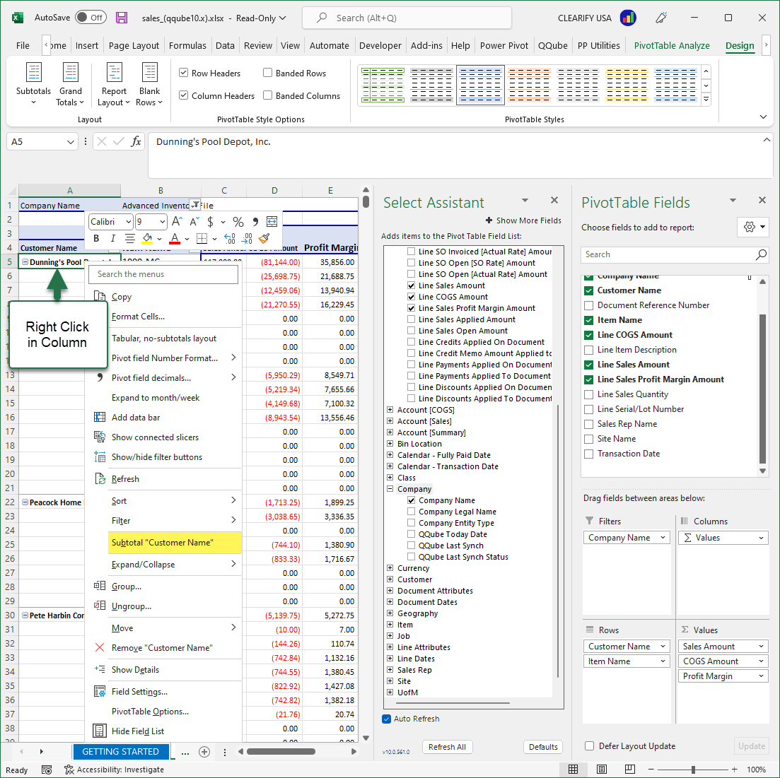The height and width of the screenshot is (778, 780).
Task: Click the Defaults button
Action: tap(542, 747)
